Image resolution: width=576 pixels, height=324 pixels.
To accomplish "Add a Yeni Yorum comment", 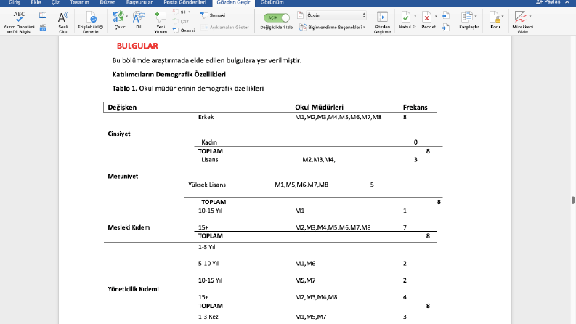I will (x=161, y=22).
